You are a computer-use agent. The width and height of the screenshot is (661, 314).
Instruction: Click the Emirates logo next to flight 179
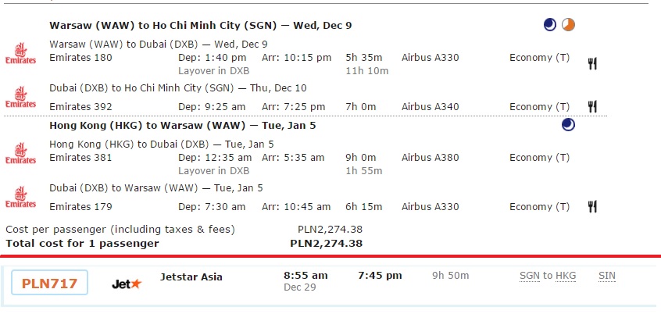coord(20,198)
